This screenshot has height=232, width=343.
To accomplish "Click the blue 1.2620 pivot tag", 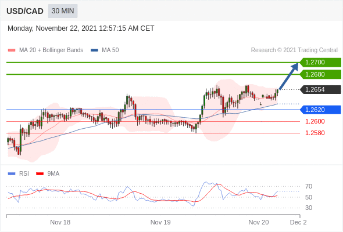I will coord(320,110).
